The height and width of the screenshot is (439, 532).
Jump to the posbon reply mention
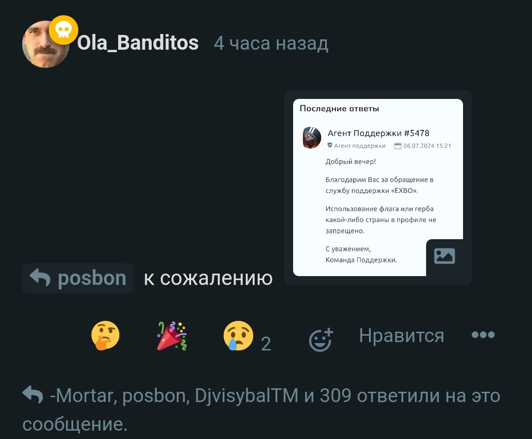[x=78, y=278]
